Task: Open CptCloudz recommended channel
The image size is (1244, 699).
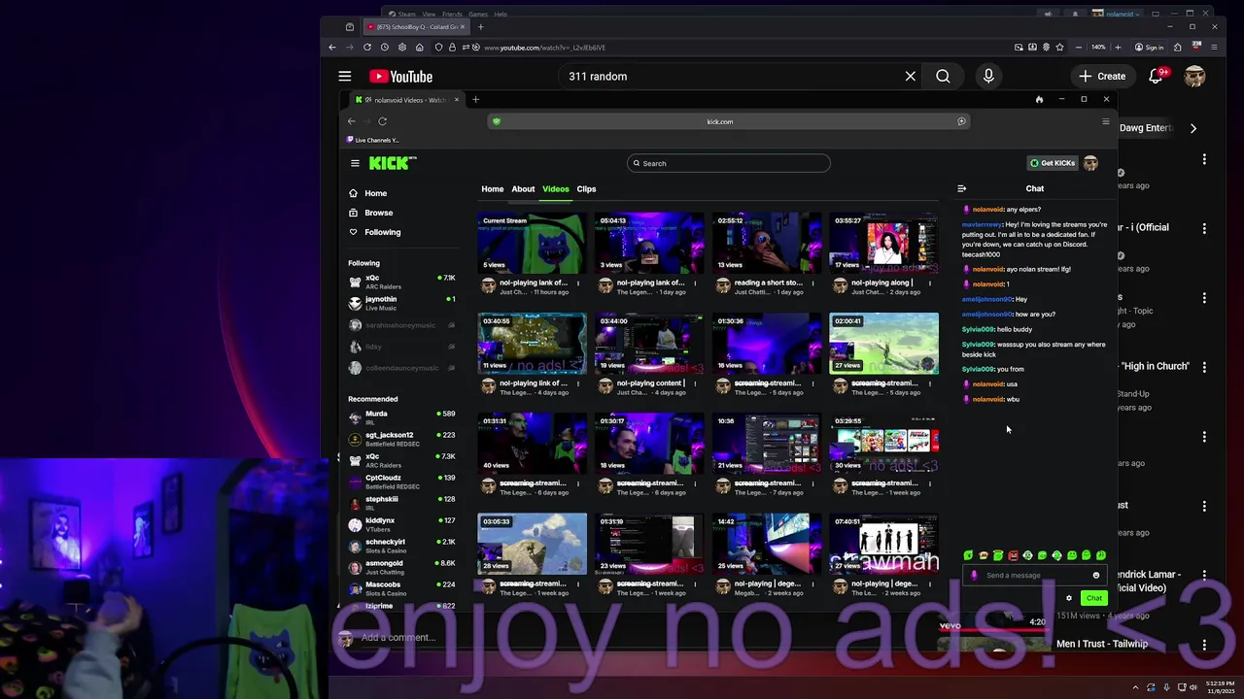Action: pos(401,482)
